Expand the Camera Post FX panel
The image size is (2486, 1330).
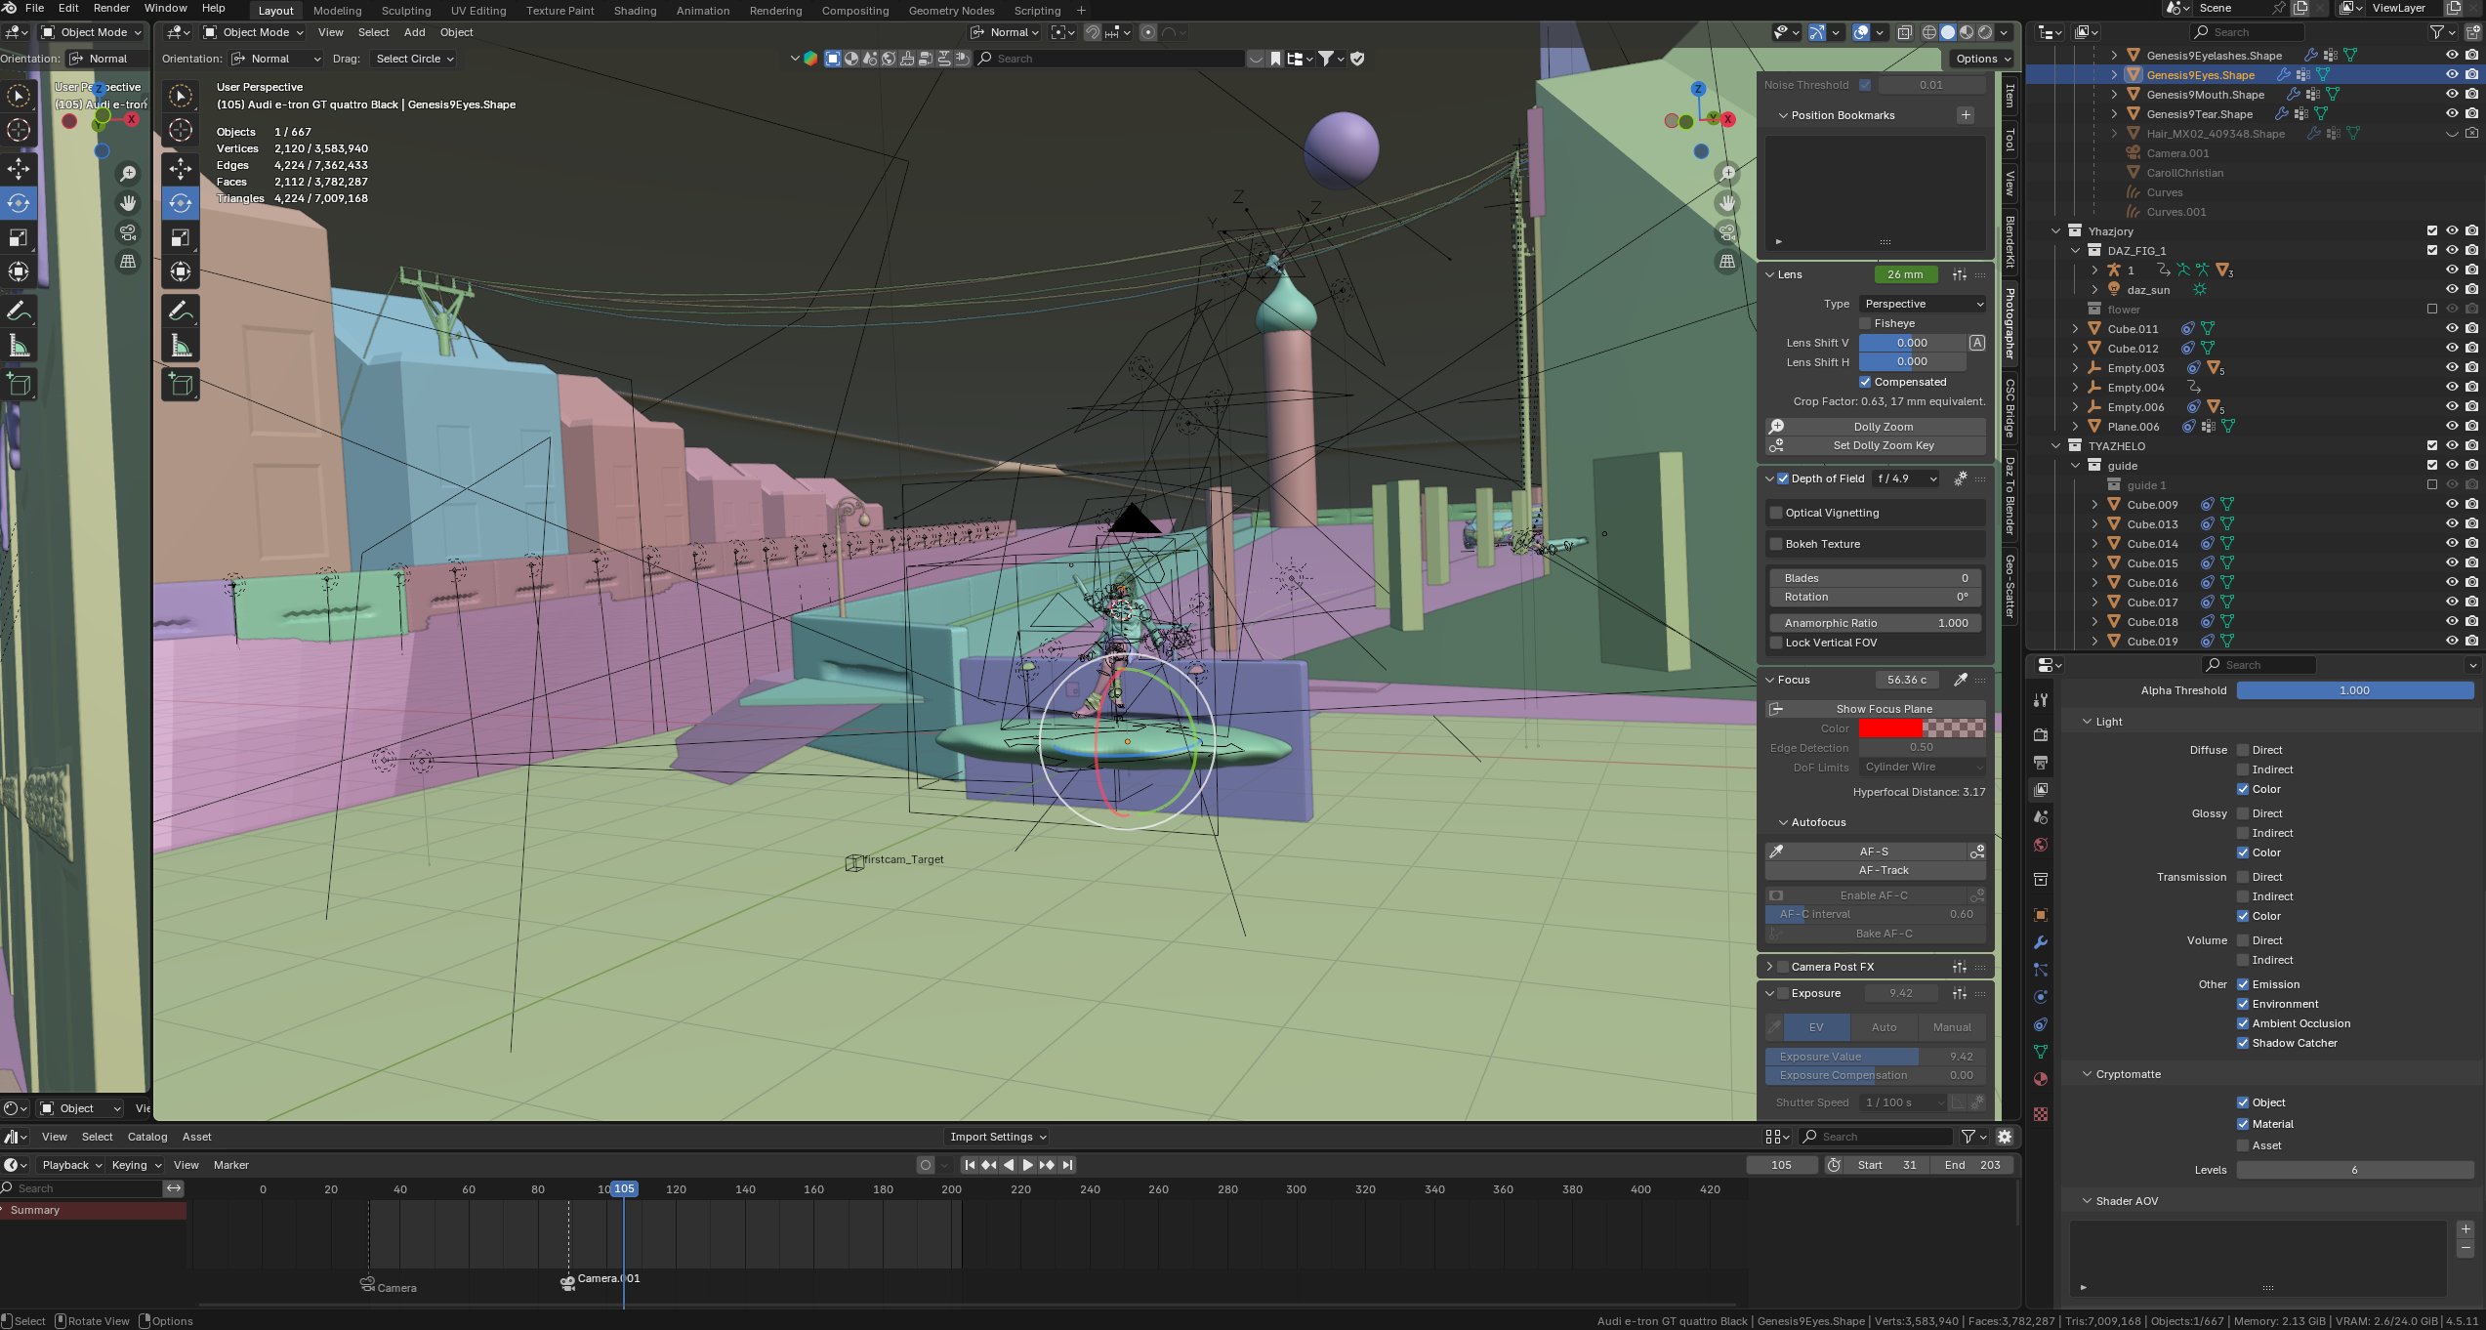tap(1769, 967)
